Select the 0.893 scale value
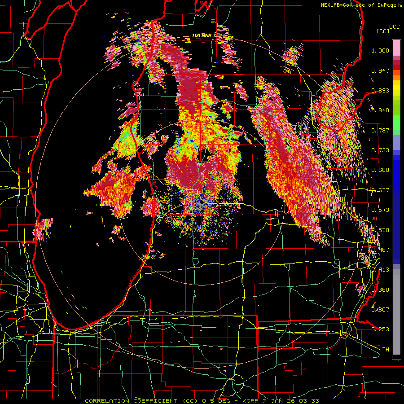 point(380,90)
